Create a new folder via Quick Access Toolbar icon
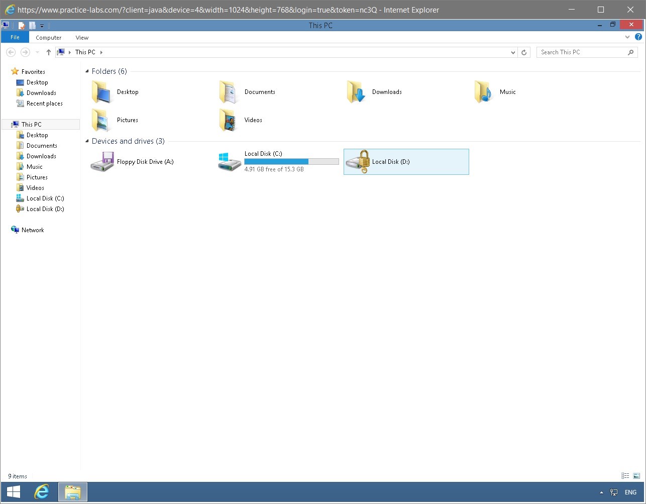646x504 pixels. coord(32,25)
